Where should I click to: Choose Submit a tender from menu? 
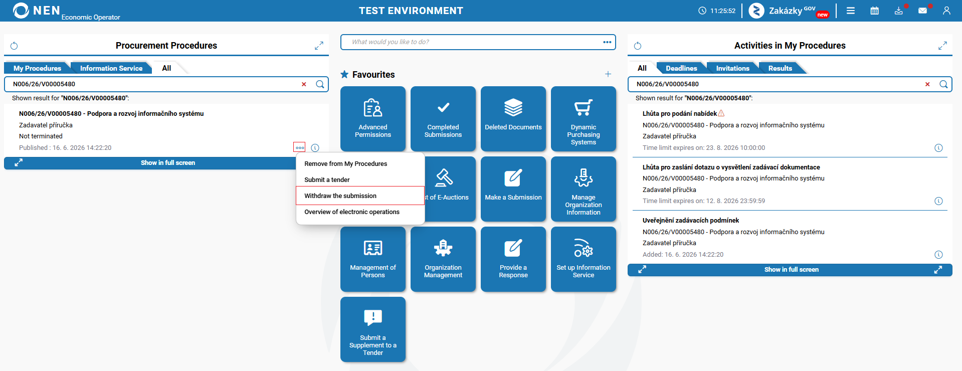[360, 180]
